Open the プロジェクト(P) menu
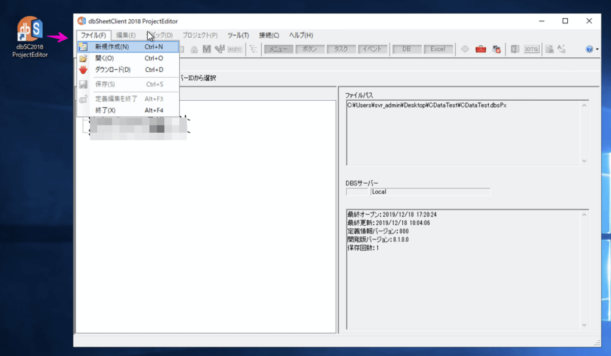611x356 pixels. [200, 35]
